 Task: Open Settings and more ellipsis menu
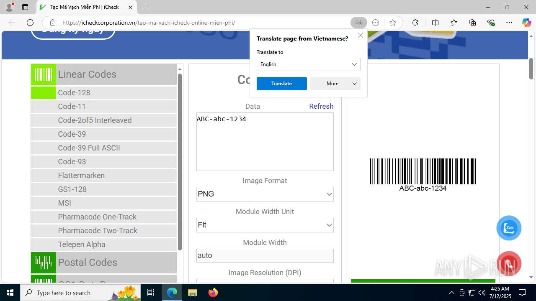pos(509,23)
